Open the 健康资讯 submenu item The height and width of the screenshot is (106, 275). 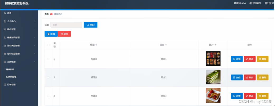point(10,69)
